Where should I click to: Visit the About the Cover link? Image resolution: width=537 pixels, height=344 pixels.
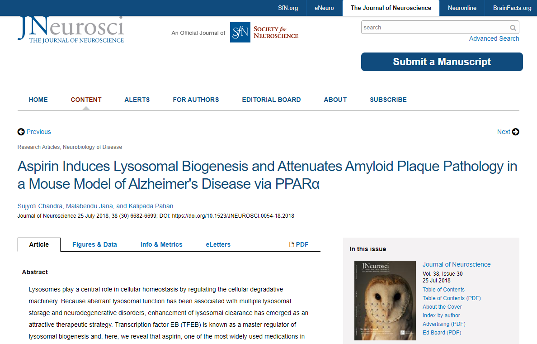click(x=442, y=307)
